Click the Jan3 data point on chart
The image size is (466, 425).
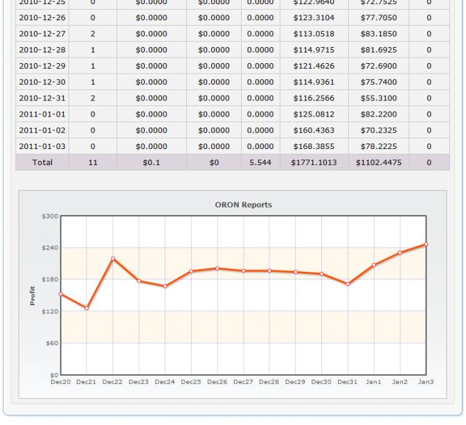pos(426,244)
